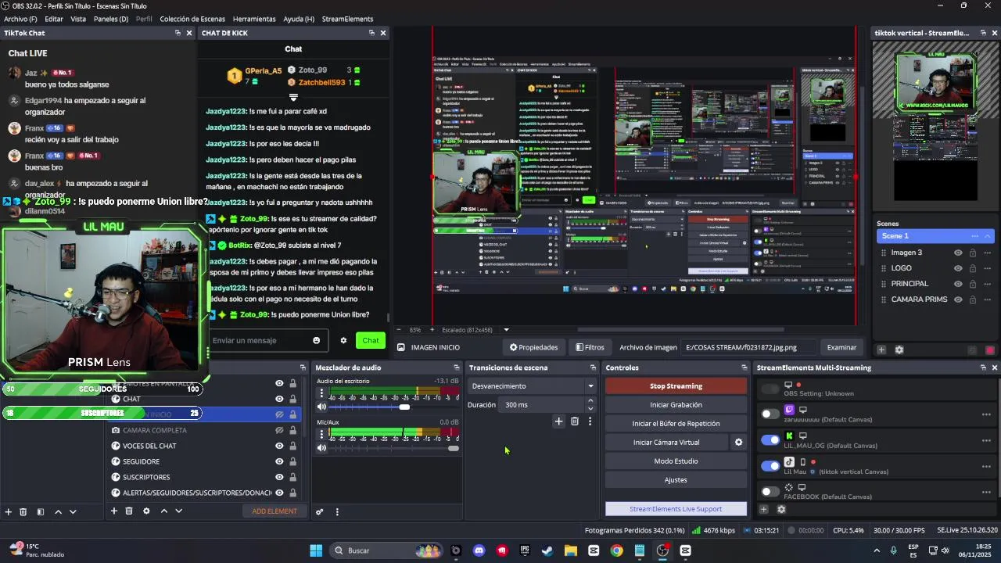Increase transition duration with up arrow
1001x563 pixels.
[590, 401]
